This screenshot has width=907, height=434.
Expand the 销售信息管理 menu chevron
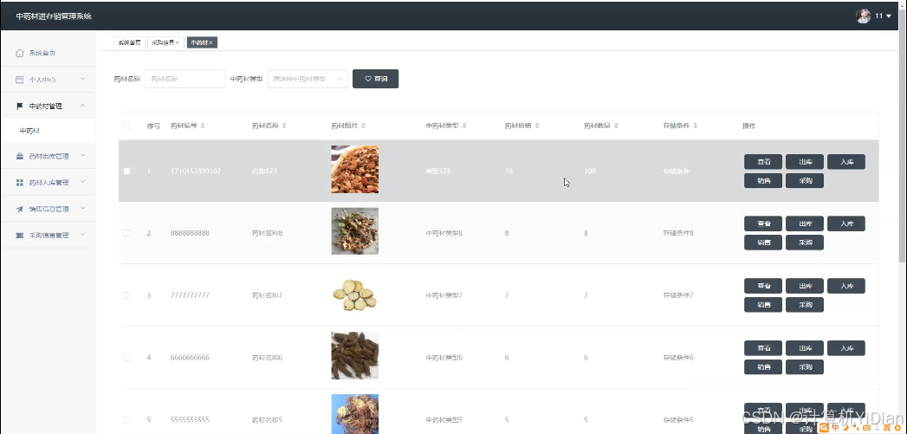pyautogui.click(x=82, y=208)
